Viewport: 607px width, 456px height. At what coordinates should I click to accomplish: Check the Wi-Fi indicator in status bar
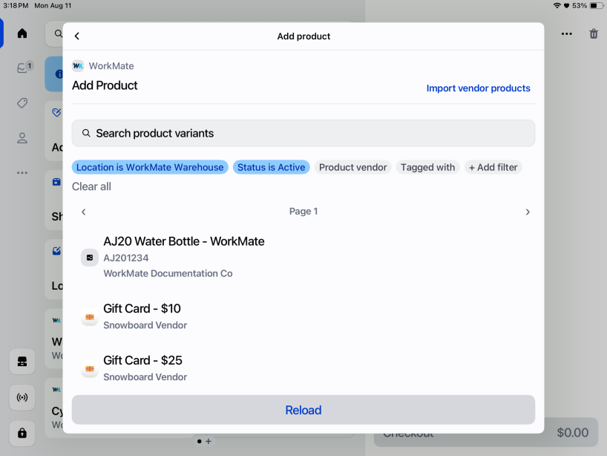557,6
